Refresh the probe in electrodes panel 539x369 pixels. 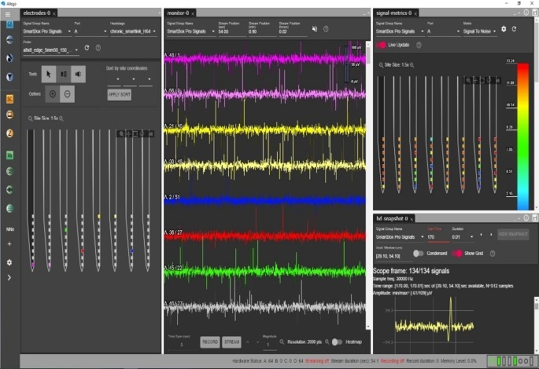(x=87, y=48)
